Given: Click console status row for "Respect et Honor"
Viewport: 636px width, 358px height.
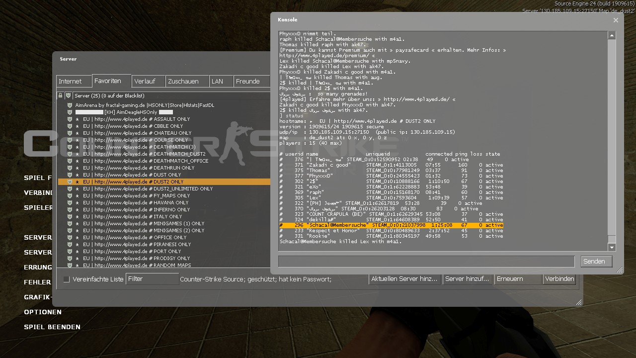Looking at the screenshot, I should point(391,231).
